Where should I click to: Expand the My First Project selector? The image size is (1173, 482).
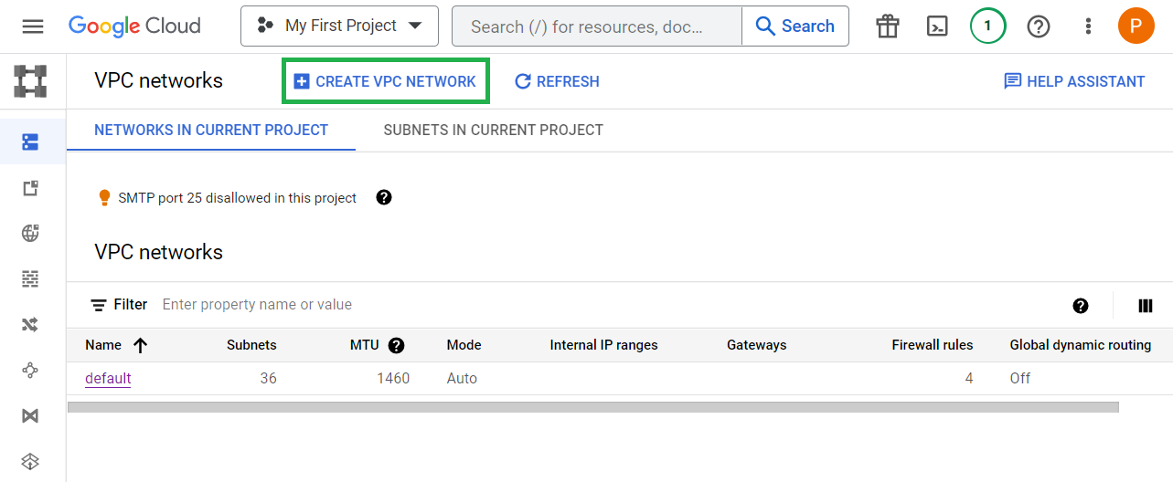339,26
